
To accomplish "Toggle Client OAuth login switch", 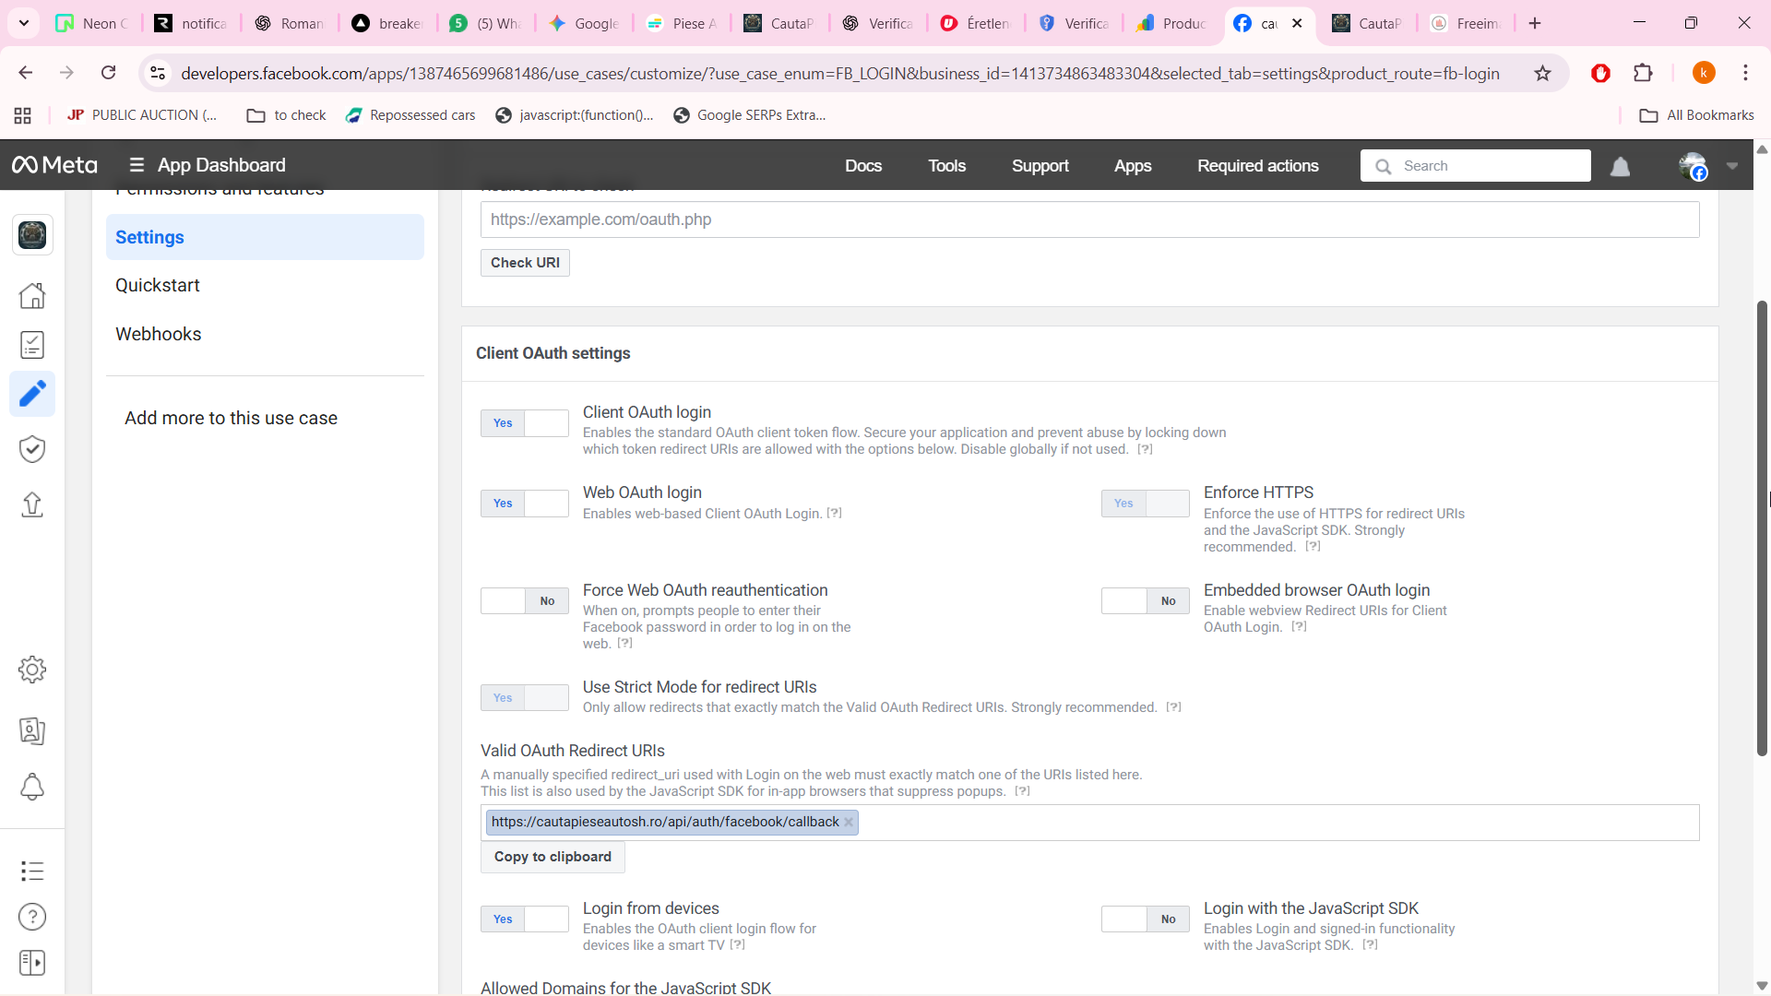I will pos(524,423).
